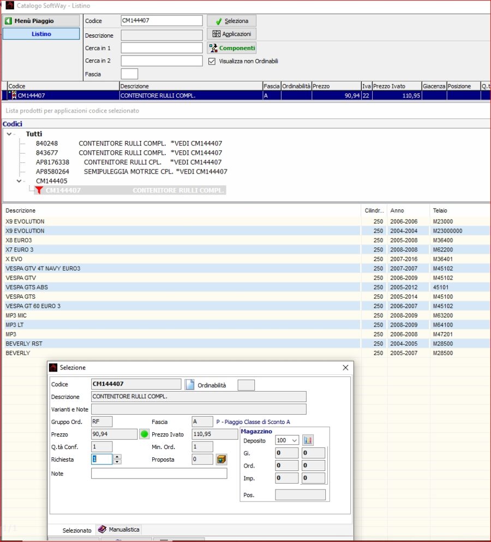The height and width of the screenshot is (542, 491).
Task: Collapse the Tutti tree node
Action: point(9,134)
